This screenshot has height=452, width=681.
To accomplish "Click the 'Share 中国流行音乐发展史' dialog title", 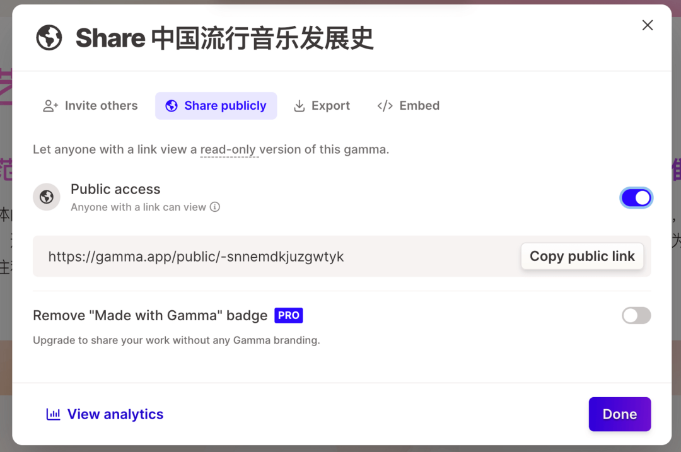I will [x=224, y=38].
